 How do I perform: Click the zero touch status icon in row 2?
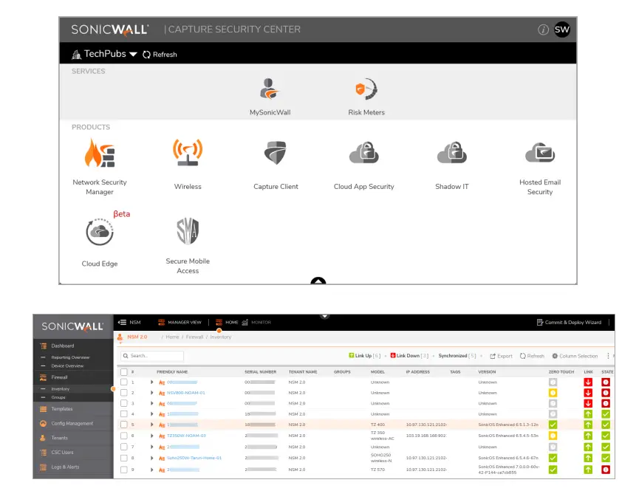tap(553, 393)
